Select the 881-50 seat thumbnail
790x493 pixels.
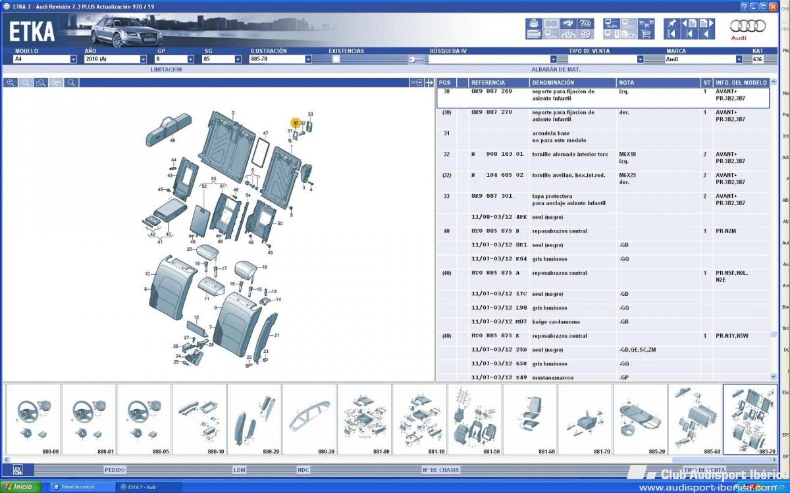(475, 419)
